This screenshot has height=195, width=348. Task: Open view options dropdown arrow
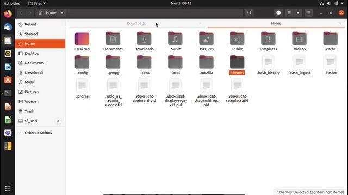point(298,13)
